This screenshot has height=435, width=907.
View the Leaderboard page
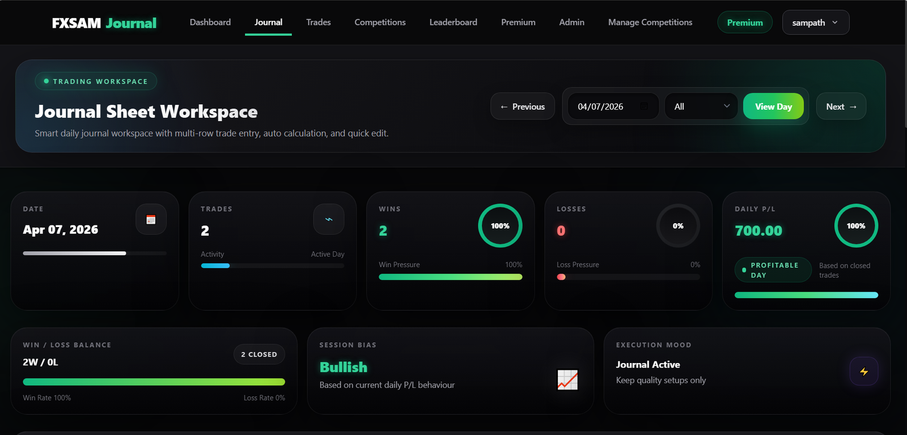click(453, 22)
